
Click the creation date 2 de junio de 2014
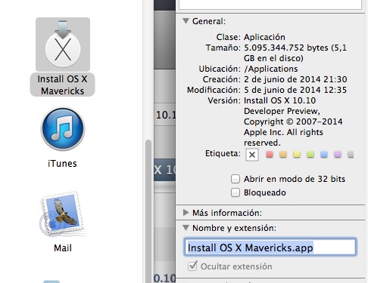tap(282, 79)
